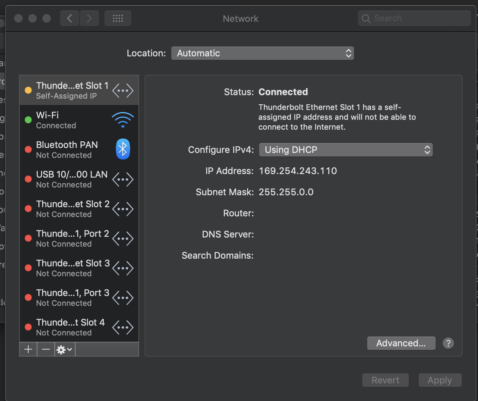Select Thunderbolt Ethernet Slot 2 service
This screenshot has width=478, height=401.
click(79, 209)
